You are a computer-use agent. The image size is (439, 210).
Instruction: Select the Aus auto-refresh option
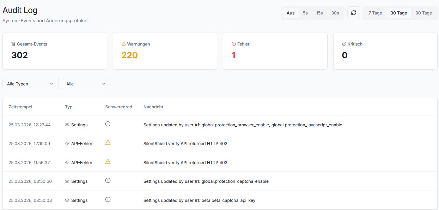(x=290, y=13)
